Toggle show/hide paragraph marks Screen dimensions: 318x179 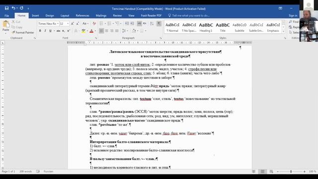[x=159, y=23]
